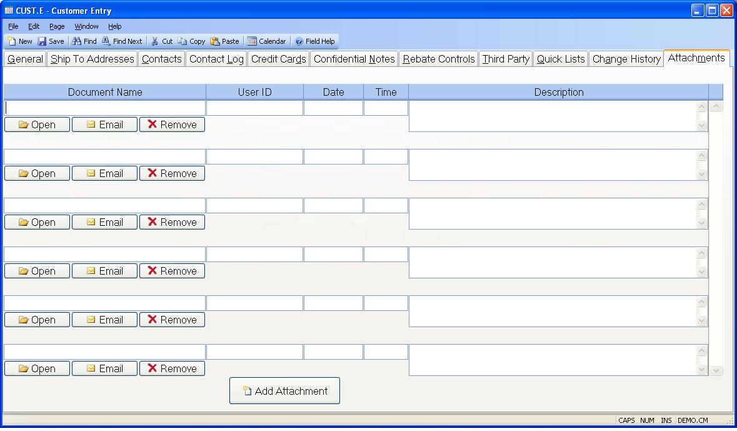
Task: Open the File menu
Action: pos(13,26)
